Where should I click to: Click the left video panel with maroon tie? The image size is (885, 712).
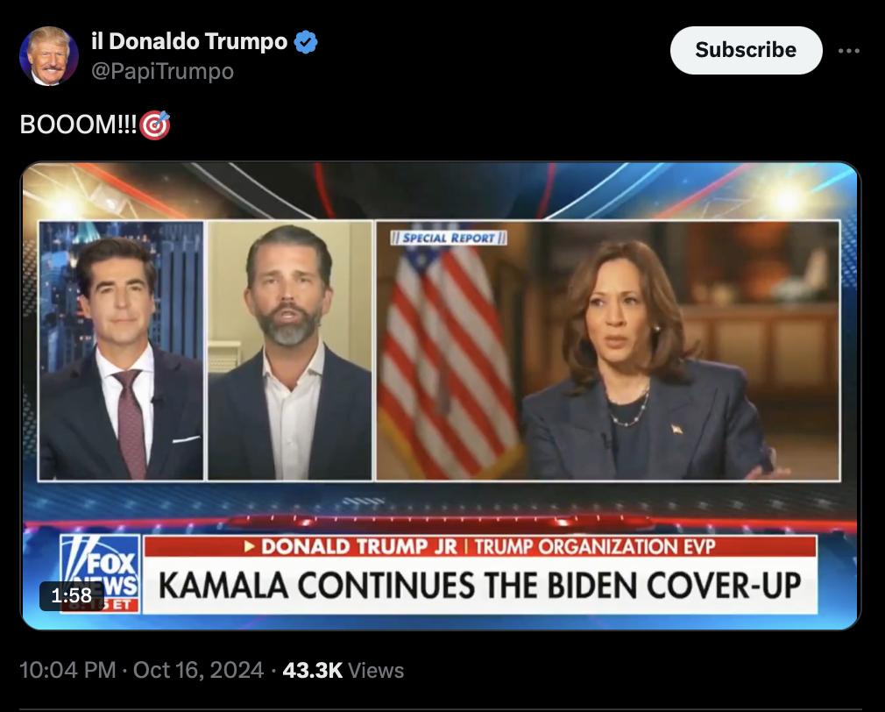point(121,351)
